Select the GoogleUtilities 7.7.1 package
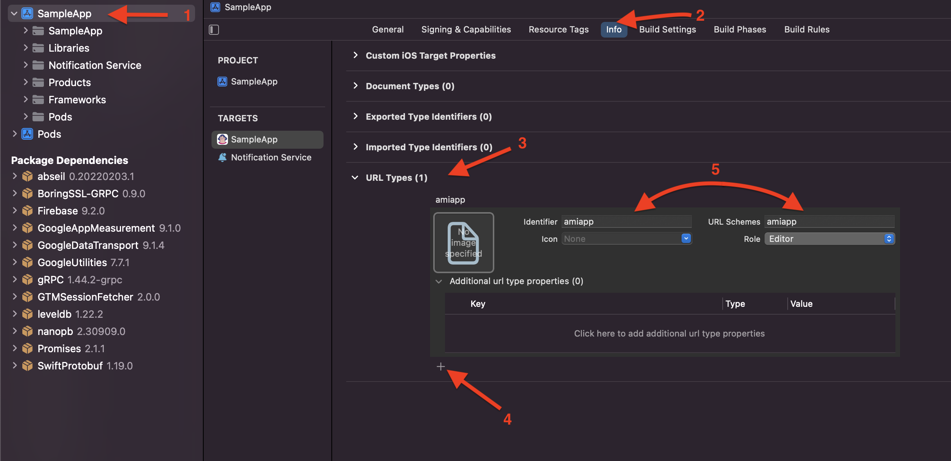 click(x=102, y=263)
